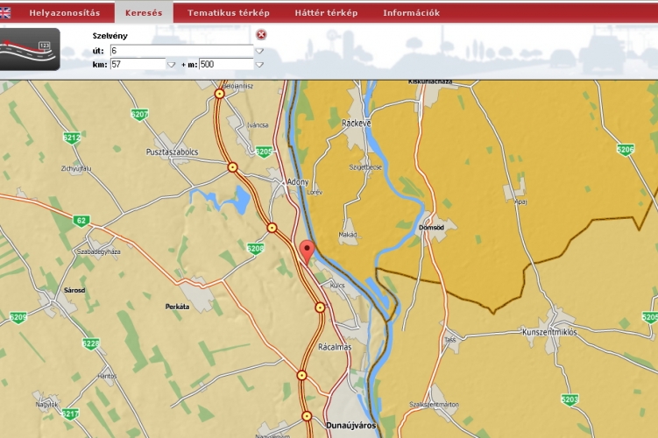
Task: Click the 6205 road shield near Iváncsa
Action: tap(264, 152)
